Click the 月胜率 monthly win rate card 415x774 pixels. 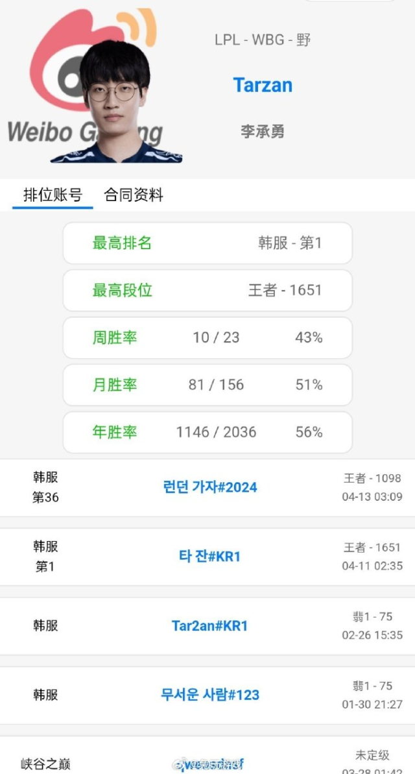pos(207,385)
